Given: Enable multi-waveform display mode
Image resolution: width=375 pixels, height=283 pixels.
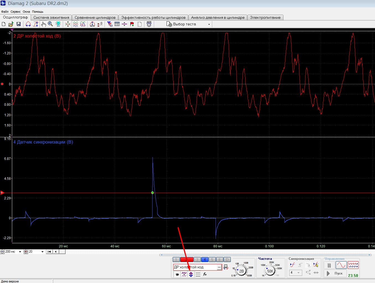Looking at the screenshot, I should pyautogui.click(x=353, y=265).
